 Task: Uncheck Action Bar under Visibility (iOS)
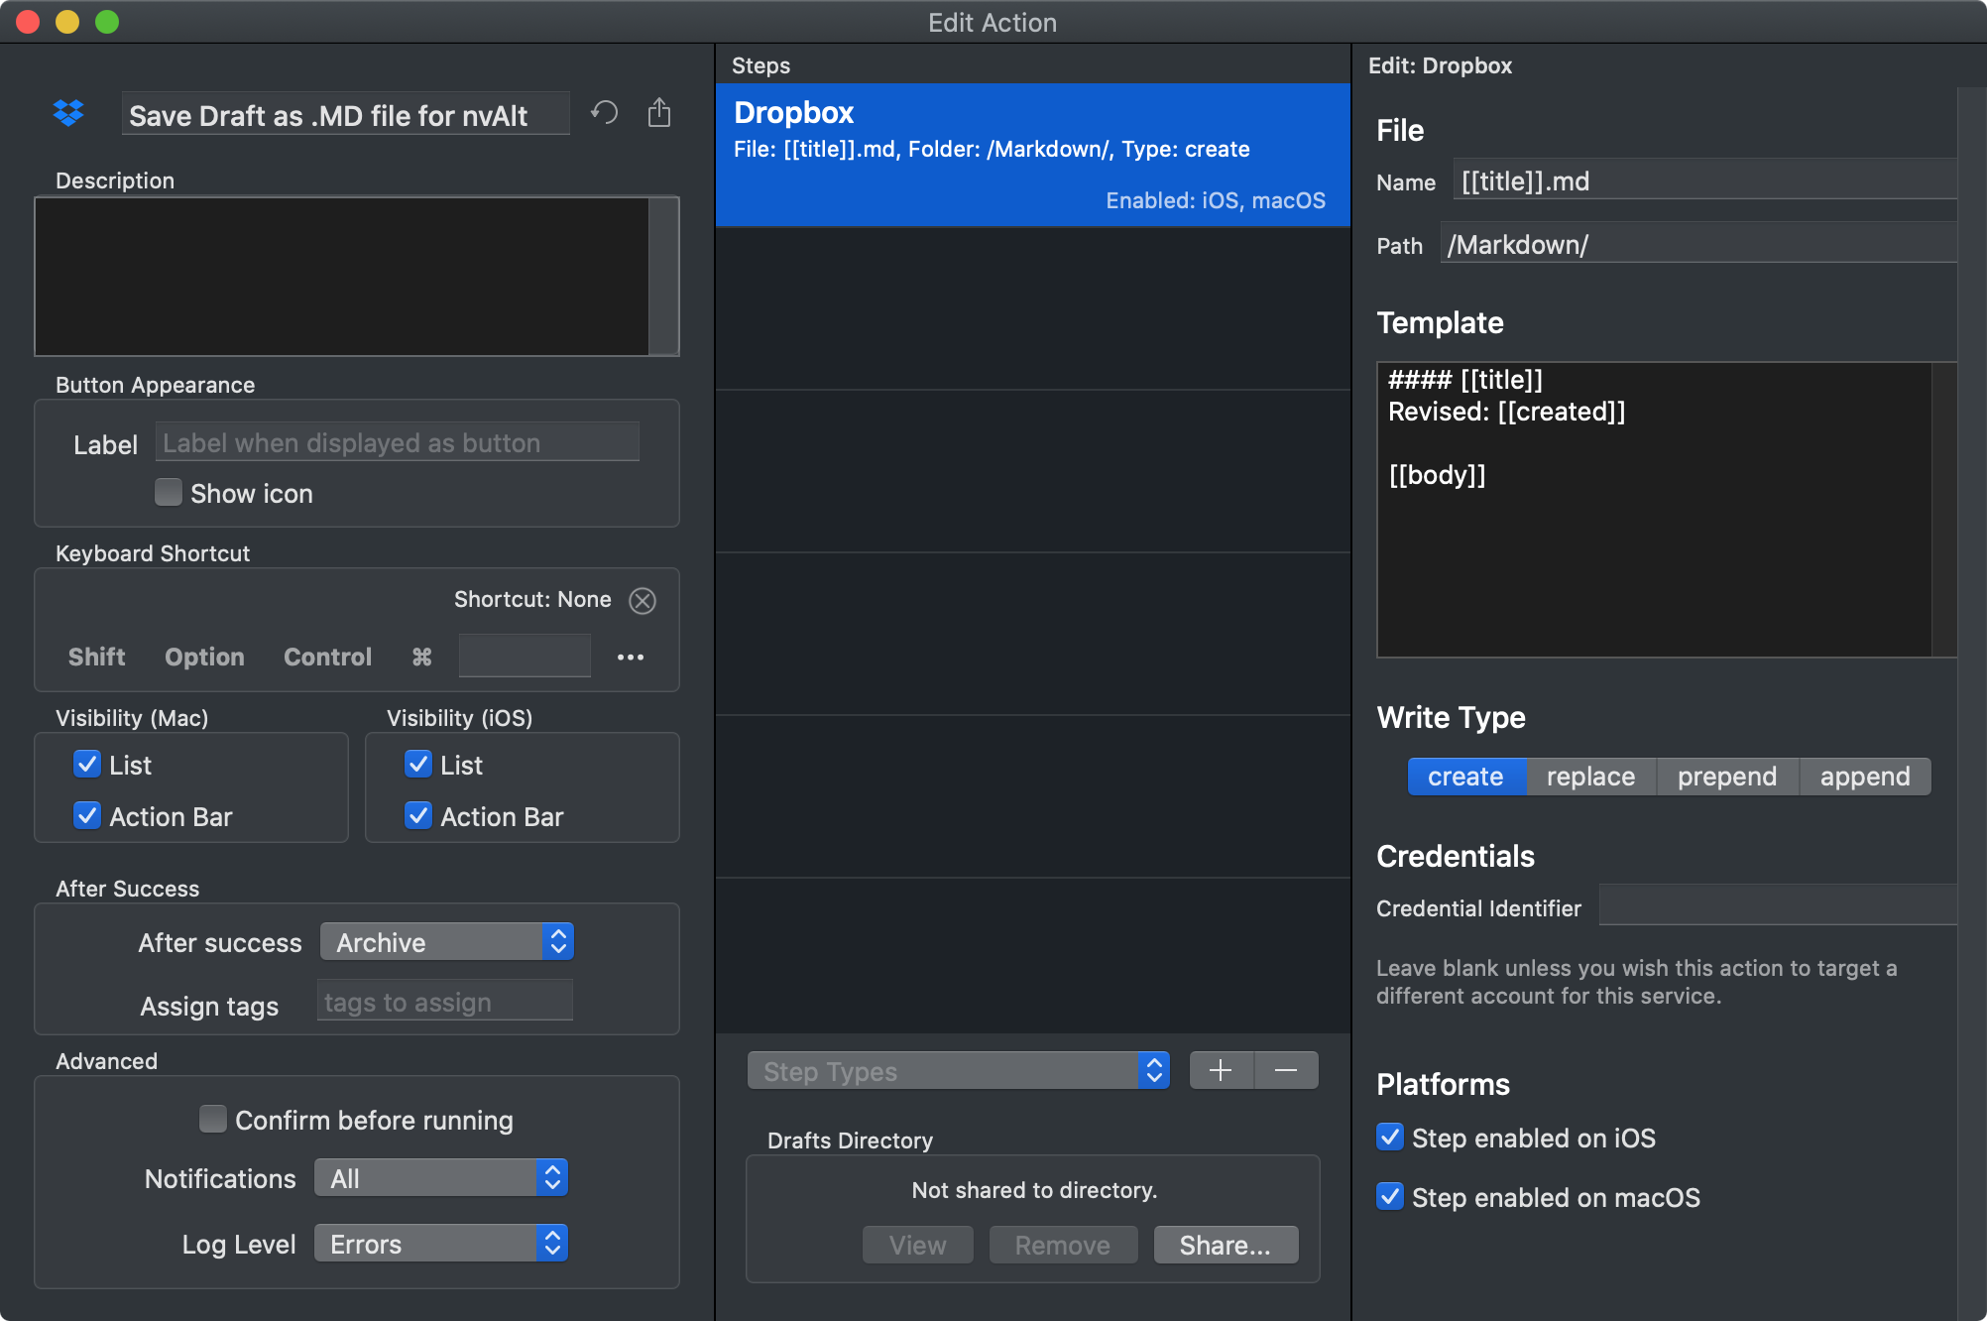tap(418, 816)
